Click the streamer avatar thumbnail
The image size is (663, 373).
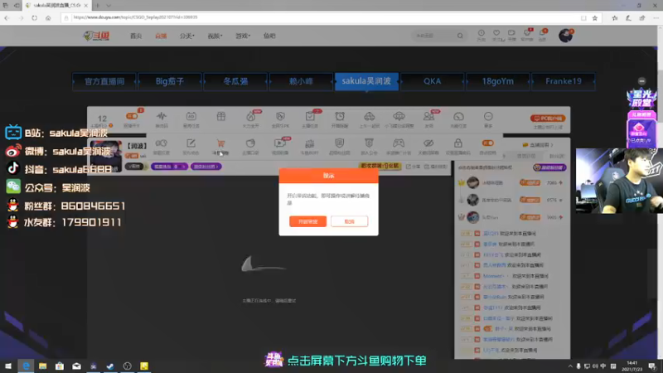(x=106, y=156)
